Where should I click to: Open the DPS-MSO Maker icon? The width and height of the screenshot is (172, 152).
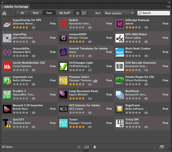click(x=120, y=38)
